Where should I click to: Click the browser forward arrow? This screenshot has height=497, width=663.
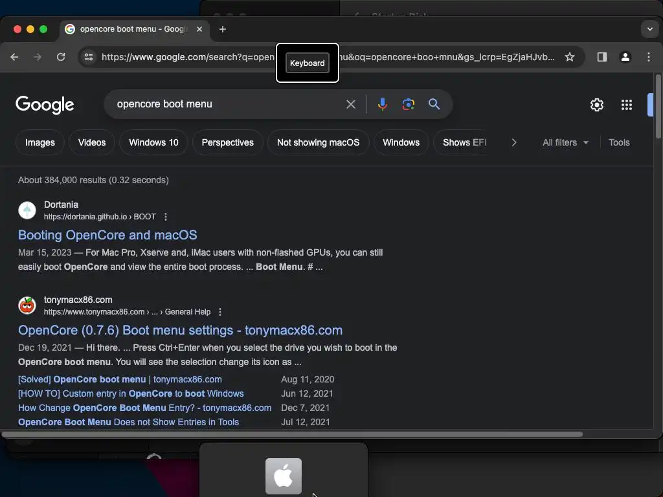click(x=38, y=57)
